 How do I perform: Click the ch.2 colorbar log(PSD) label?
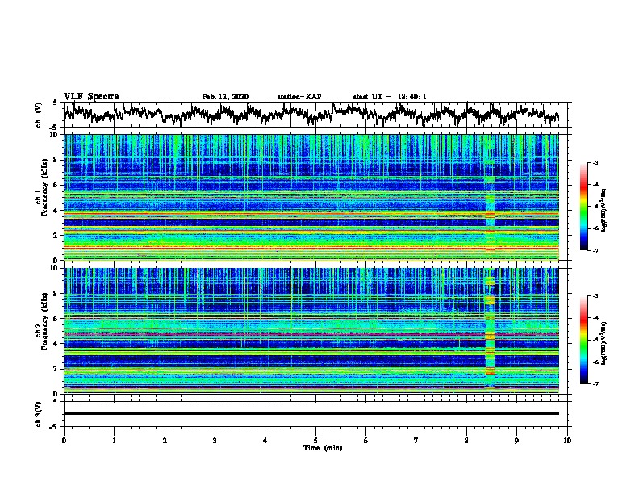pyautogui.click(x=603, y=343)
